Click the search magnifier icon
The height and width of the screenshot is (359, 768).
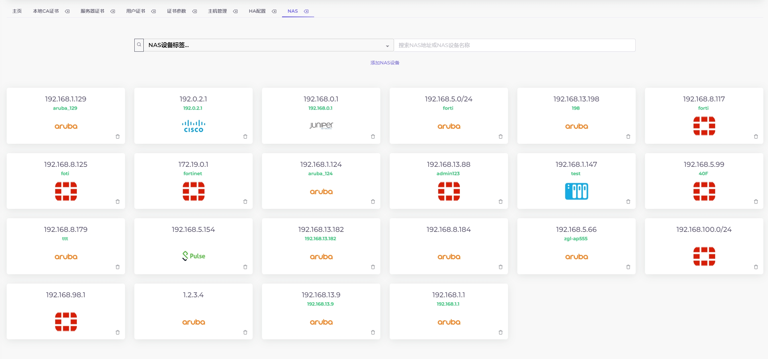139,45
